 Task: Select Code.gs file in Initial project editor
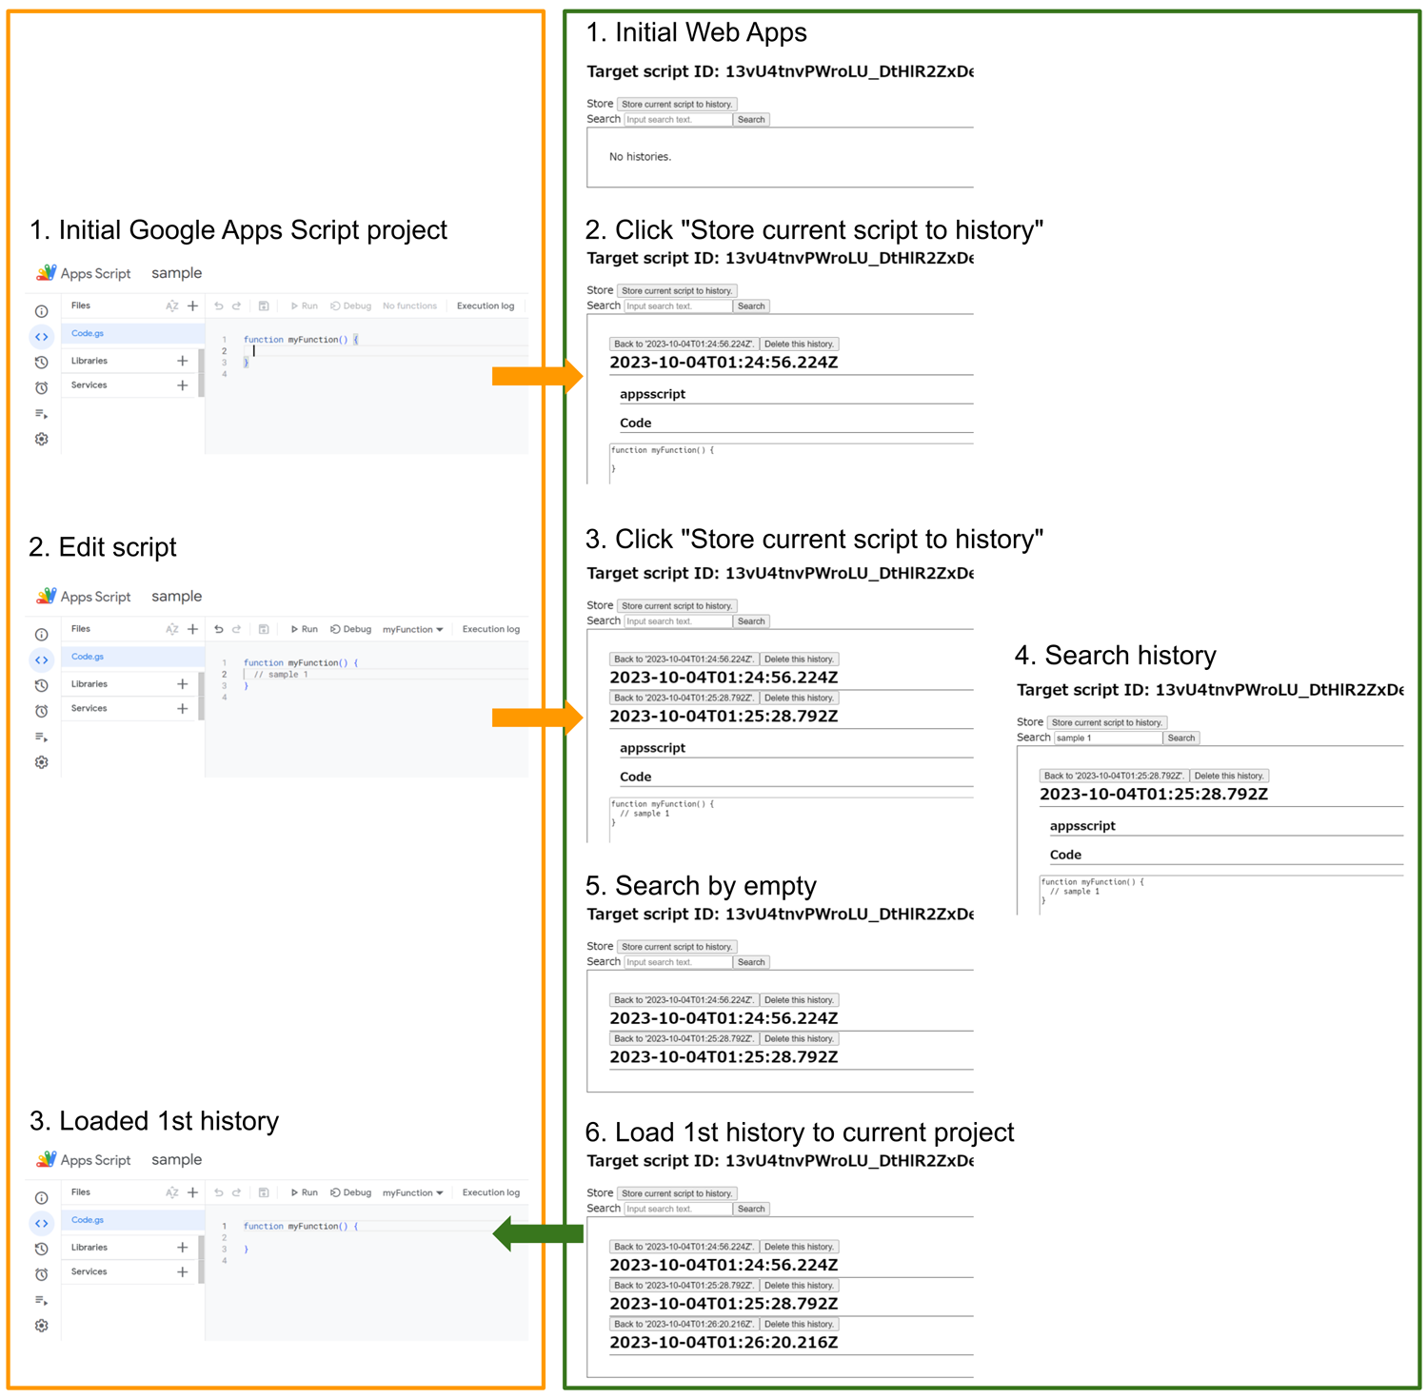tap(88, 333)
